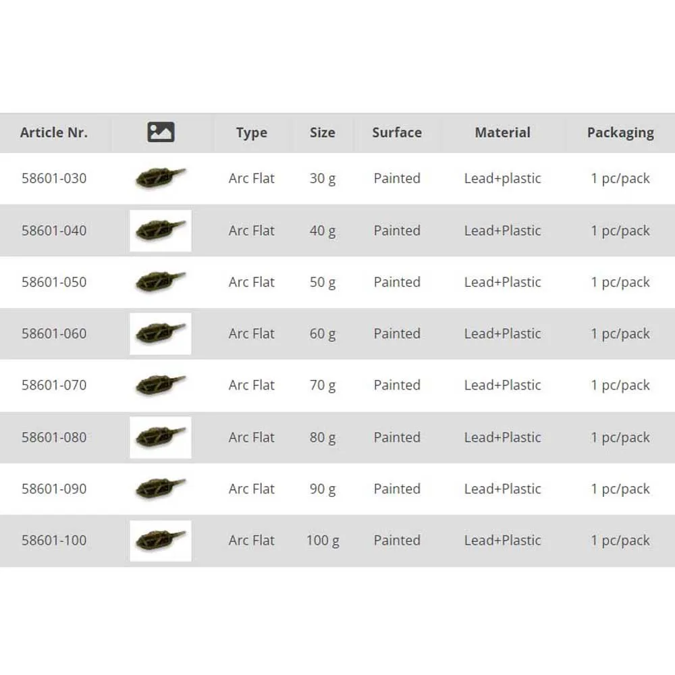Viewport: 675px width, 675px height.
Task: Click the Article Nr. column header
Action: click(54, 132)
